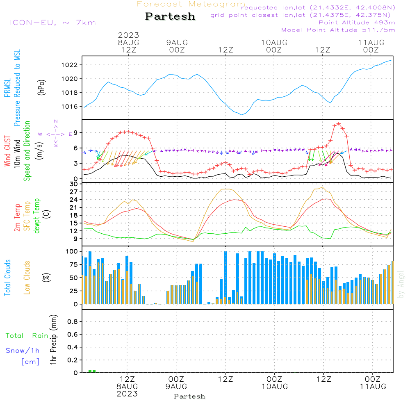
Task: Click the 'Total Rain' legend label
Action: [x=27, y=336]
